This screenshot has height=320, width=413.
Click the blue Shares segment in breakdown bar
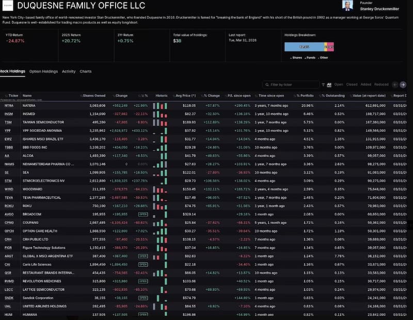[x=304, y=47]
